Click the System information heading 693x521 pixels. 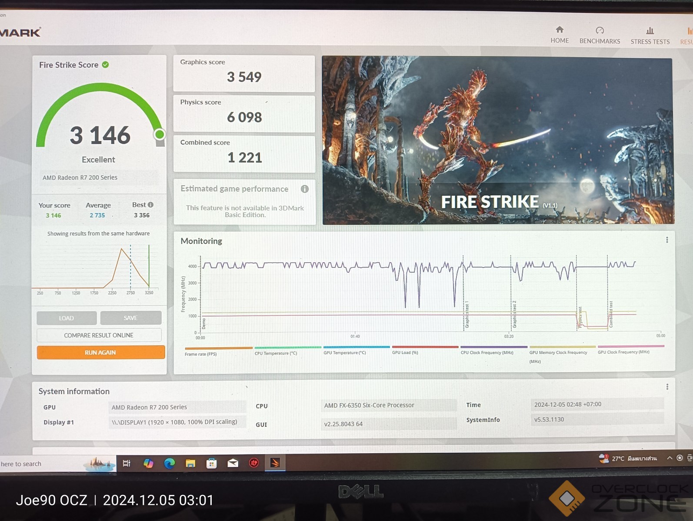coord(74,391)
